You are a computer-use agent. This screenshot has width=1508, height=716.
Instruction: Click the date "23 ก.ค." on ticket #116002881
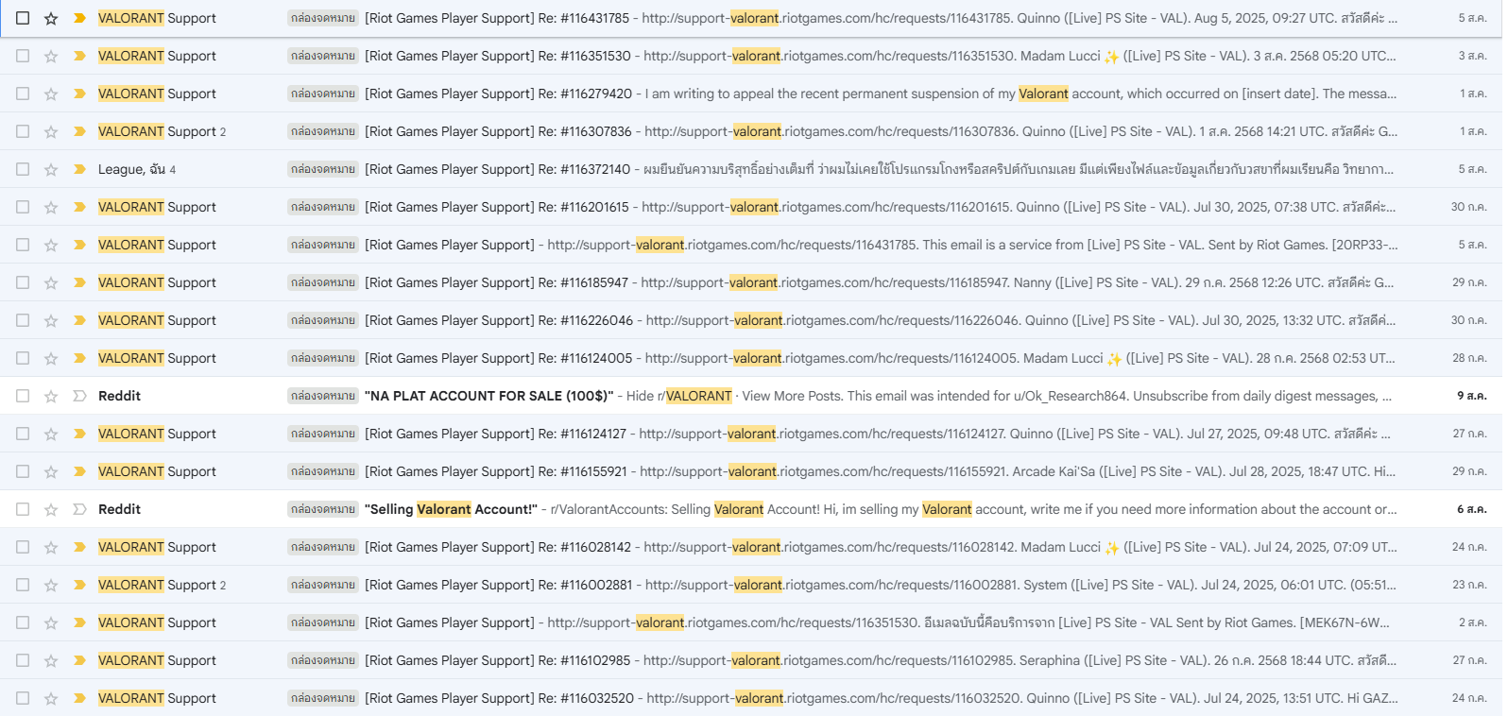point(1469,585)
